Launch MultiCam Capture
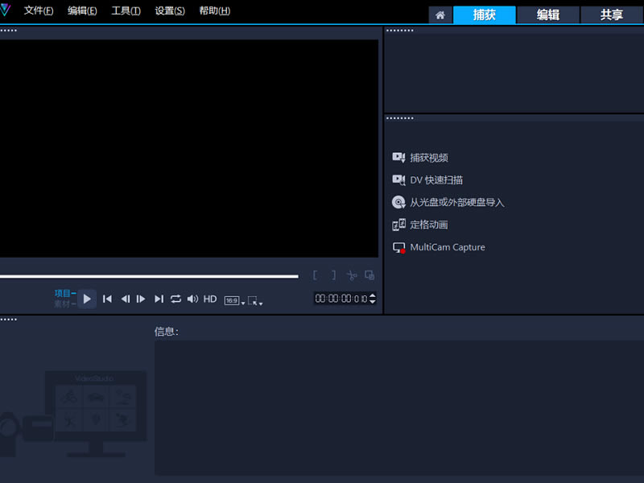The image size is (644, 483). click(x=447, y=247)
